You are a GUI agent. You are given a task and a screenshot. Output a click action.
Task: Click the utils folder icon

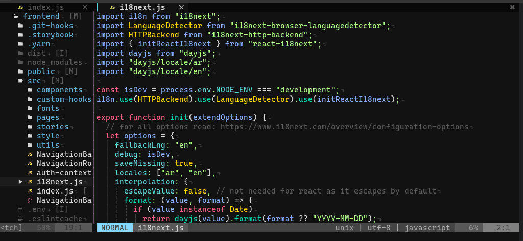[x=30, y=145]
